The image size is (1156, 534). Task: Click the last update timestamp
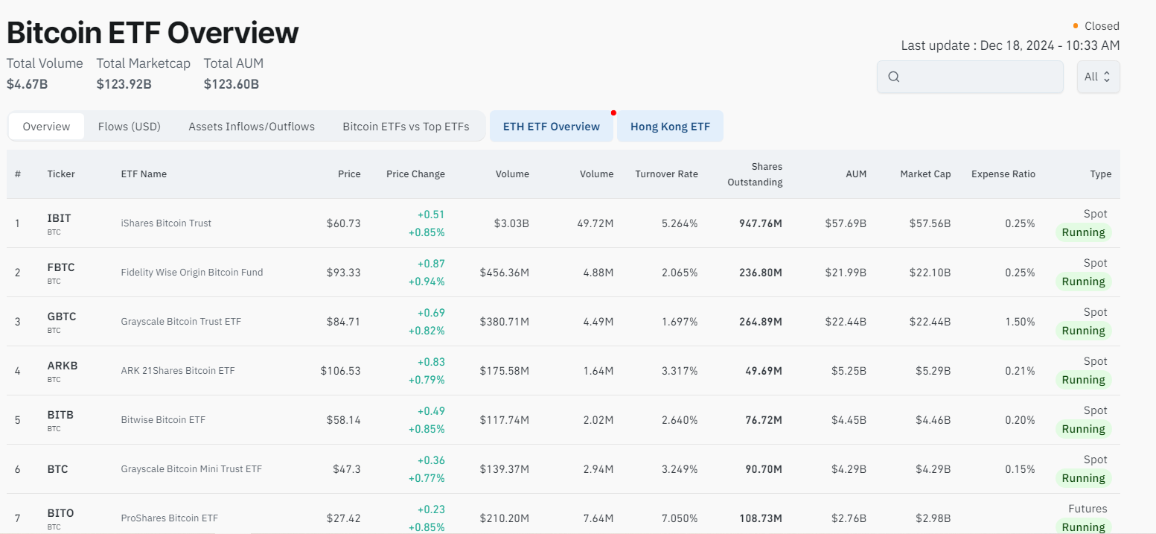pyautogui.click(x=1010, y=45)
